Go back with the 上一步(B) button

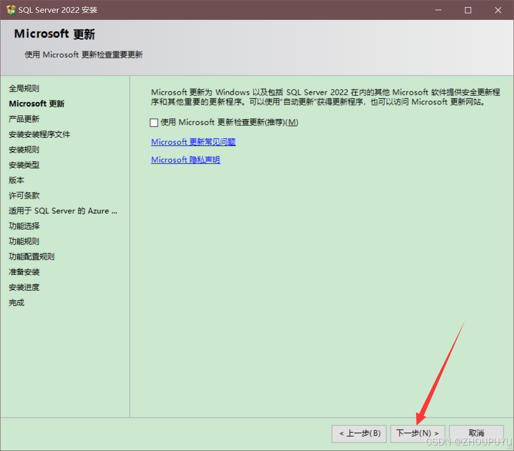click(x=359, y=433)
